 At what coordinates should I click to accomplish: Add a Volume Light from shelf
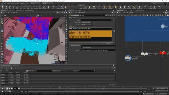[105, 8]
